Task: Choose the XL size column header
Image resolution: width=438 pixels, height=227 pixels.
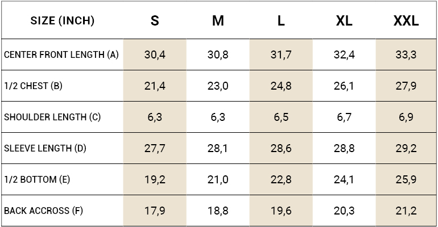Action: point(344,22)
